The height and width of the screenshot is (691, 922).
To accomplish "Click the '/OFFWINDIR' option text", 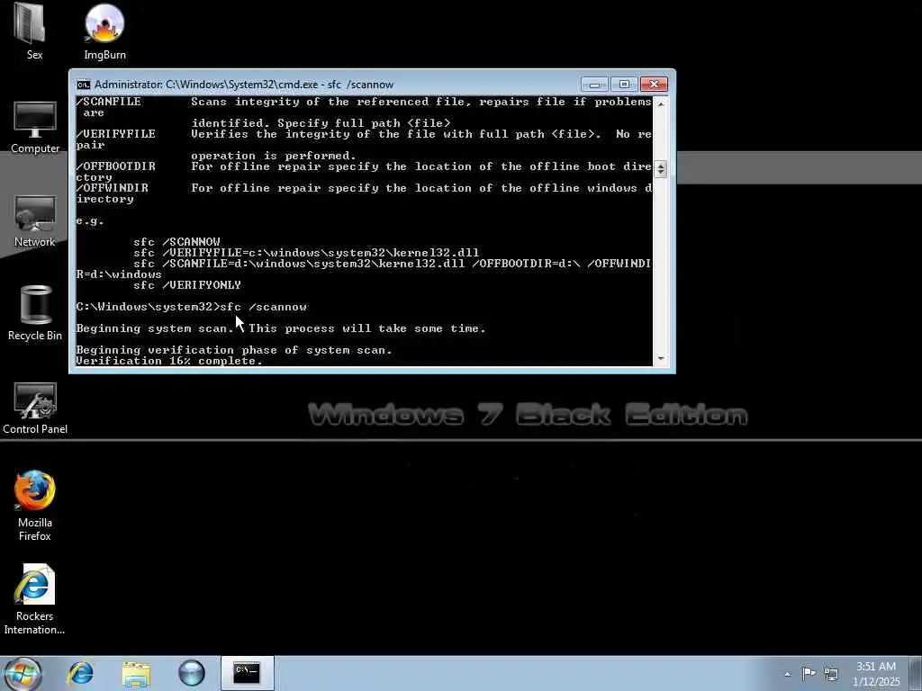I will tap(113, 188).
